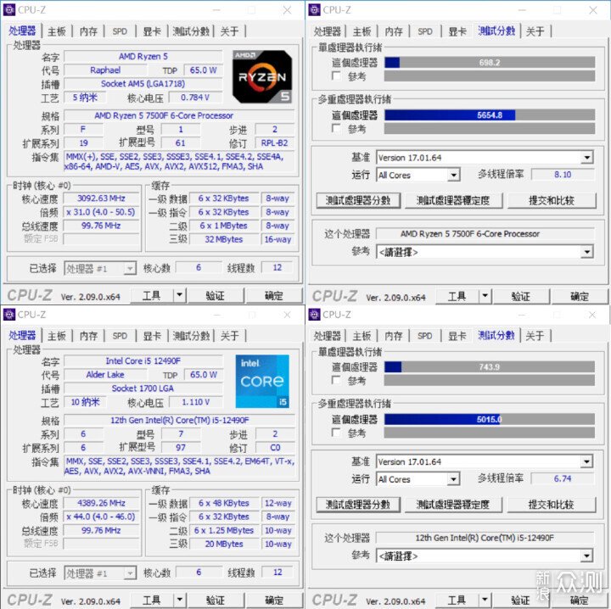Viewport: 611px width, 609px height.
Task: Click the 验证 button in the i5-12490F processor window
Action: click(215, 600)
